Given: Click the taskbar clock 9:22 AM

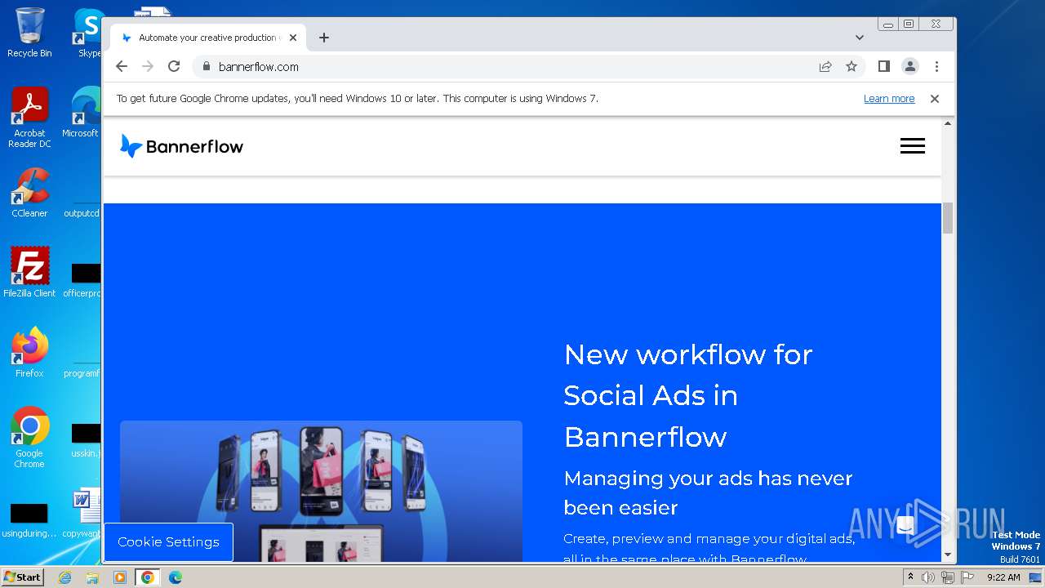Looking at the screenshot, I should coord(1003,577).
